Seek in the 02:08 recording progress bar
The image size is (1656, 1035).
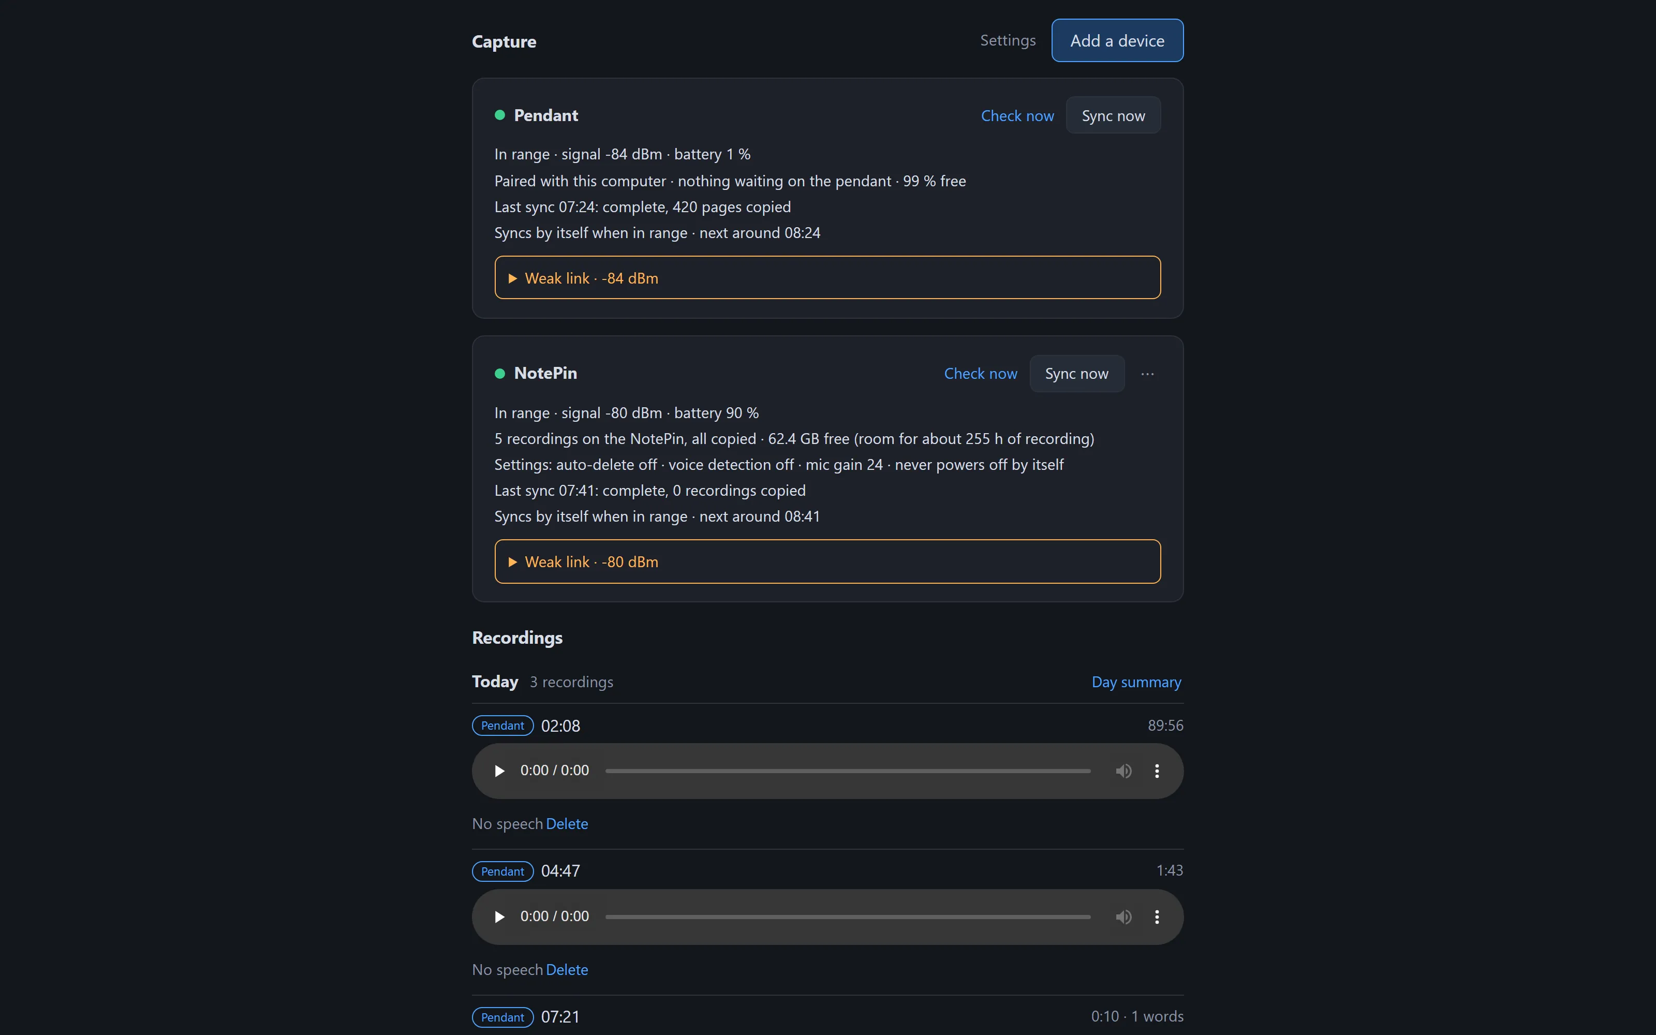848,771
